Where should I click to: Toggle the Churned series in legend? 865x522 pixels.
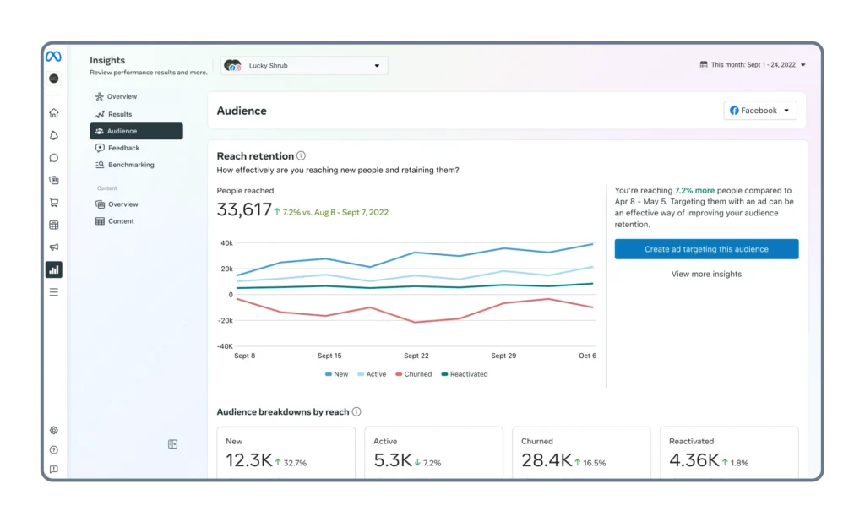414,374
